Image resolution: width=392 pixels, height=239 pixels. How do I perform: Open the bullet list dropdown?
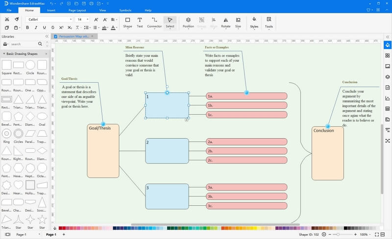click(x=87, y=27)
